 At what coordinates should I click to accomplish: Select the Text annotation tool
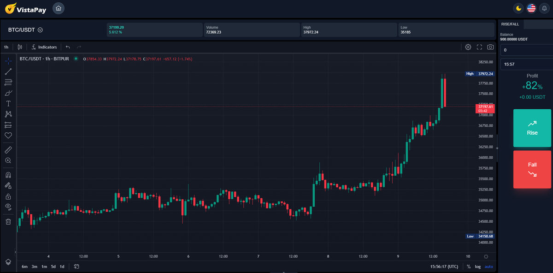tap(8, 103)
